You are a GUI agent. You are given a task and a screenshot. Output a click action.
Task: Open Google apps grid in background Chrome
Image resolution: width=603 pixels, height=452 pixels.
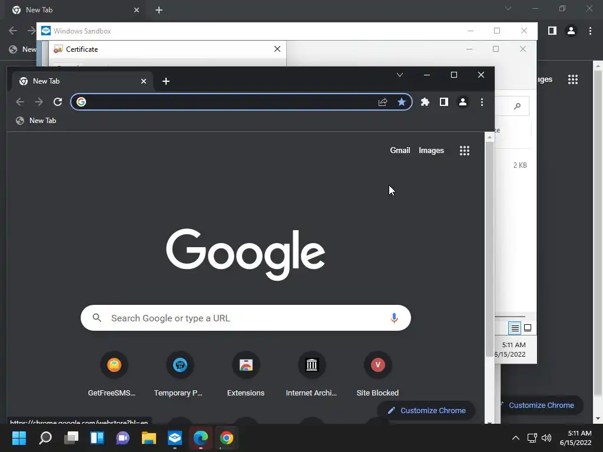[x=572, y=79]
